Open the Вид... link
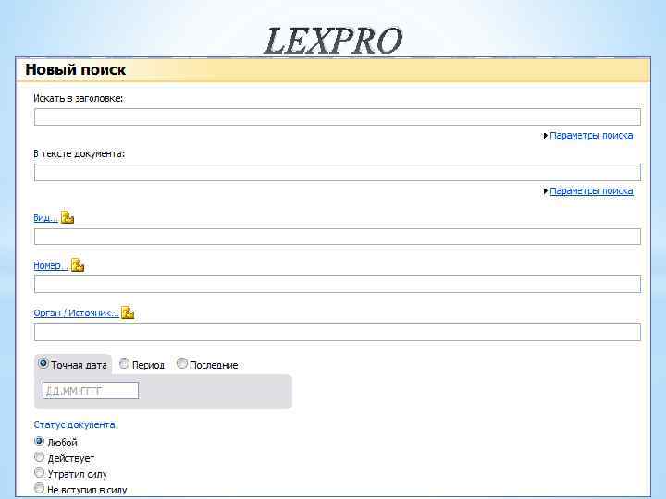The image size is (666, 499). coord(45,218)
